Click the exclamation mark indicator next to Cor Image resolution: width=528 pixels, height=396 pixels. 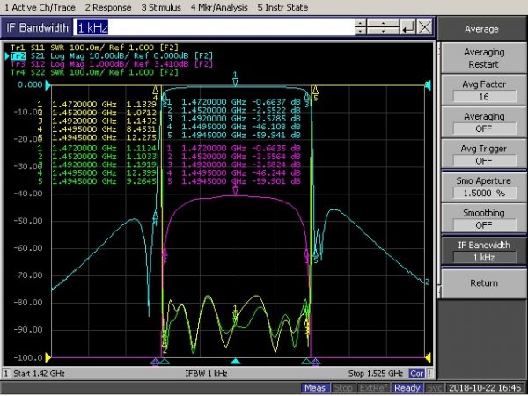tap(429, 373)
